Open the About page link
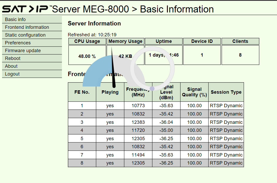The height and width of the screenshot is (183, 277). pos(32,66)
